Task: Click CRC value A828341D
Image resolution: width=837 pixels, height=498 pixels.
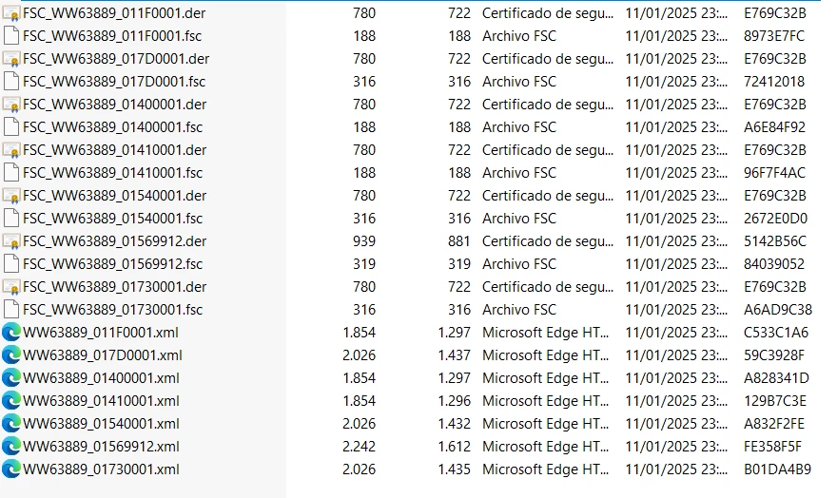Action: pyautogui.click(x=777, y=378)
